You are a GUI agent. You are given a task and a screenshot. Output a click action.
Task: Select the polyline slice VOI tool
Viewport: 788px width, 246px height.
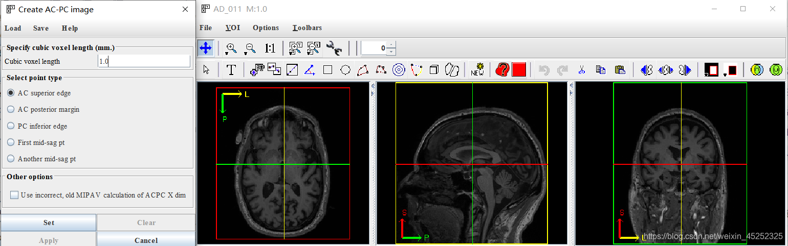(274, 70)
